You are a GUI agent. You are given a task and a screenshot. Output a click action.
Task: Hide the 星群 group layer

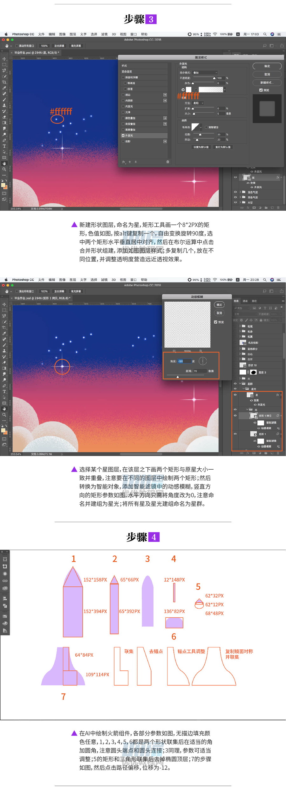coord(235,384)
